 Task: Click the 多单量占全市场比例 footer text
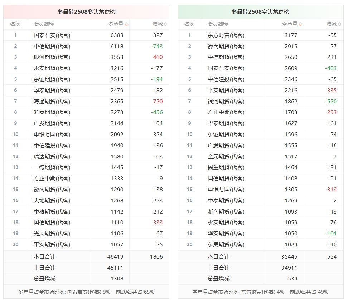click(x=86, y=292)
